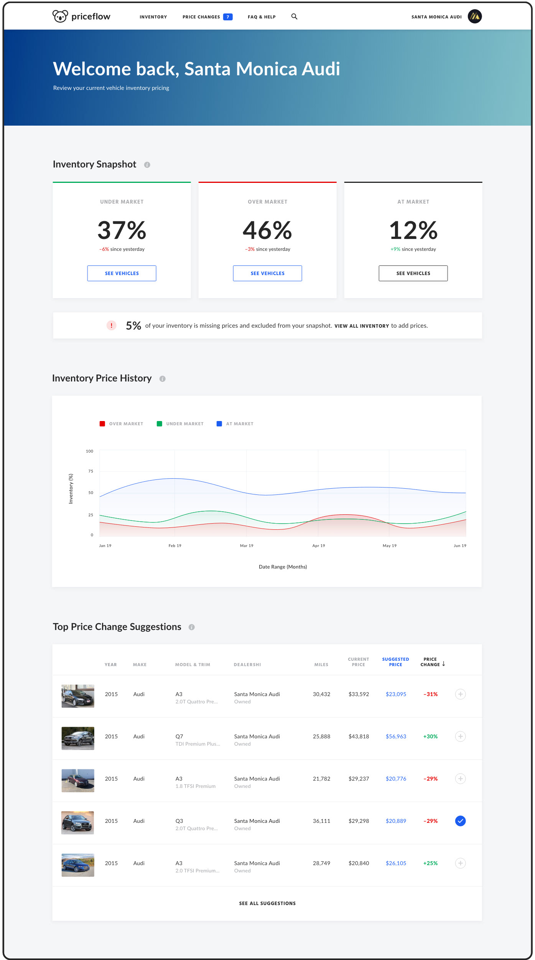Open the blue A3 2.0 TFSI thumbnail
This screenshot has width=535, height=960.
click(x=78, y=865)
